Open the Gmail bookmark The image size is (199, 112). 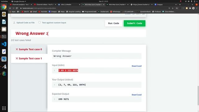click(x=34, y=12)
